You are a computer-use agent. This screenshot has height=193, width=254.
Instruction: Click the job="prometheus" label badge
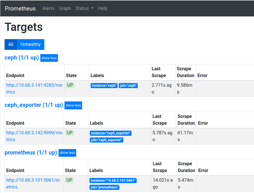(104, 187)
